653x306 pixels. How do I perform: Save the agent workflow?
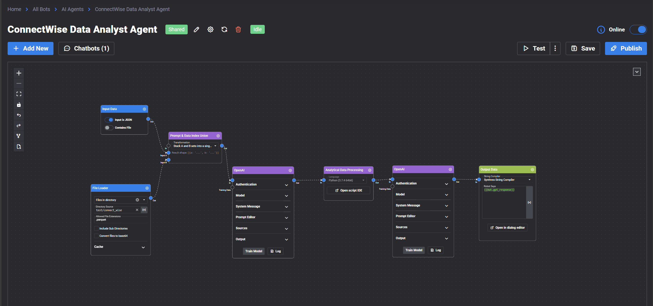coord(583,48)
